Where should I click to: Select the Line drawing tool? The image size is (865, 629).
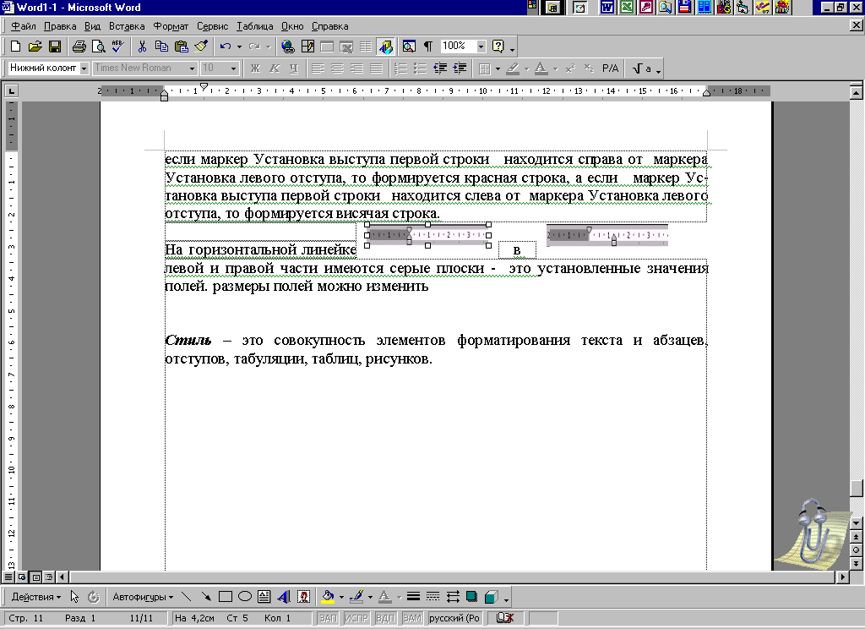pos(187,596)
